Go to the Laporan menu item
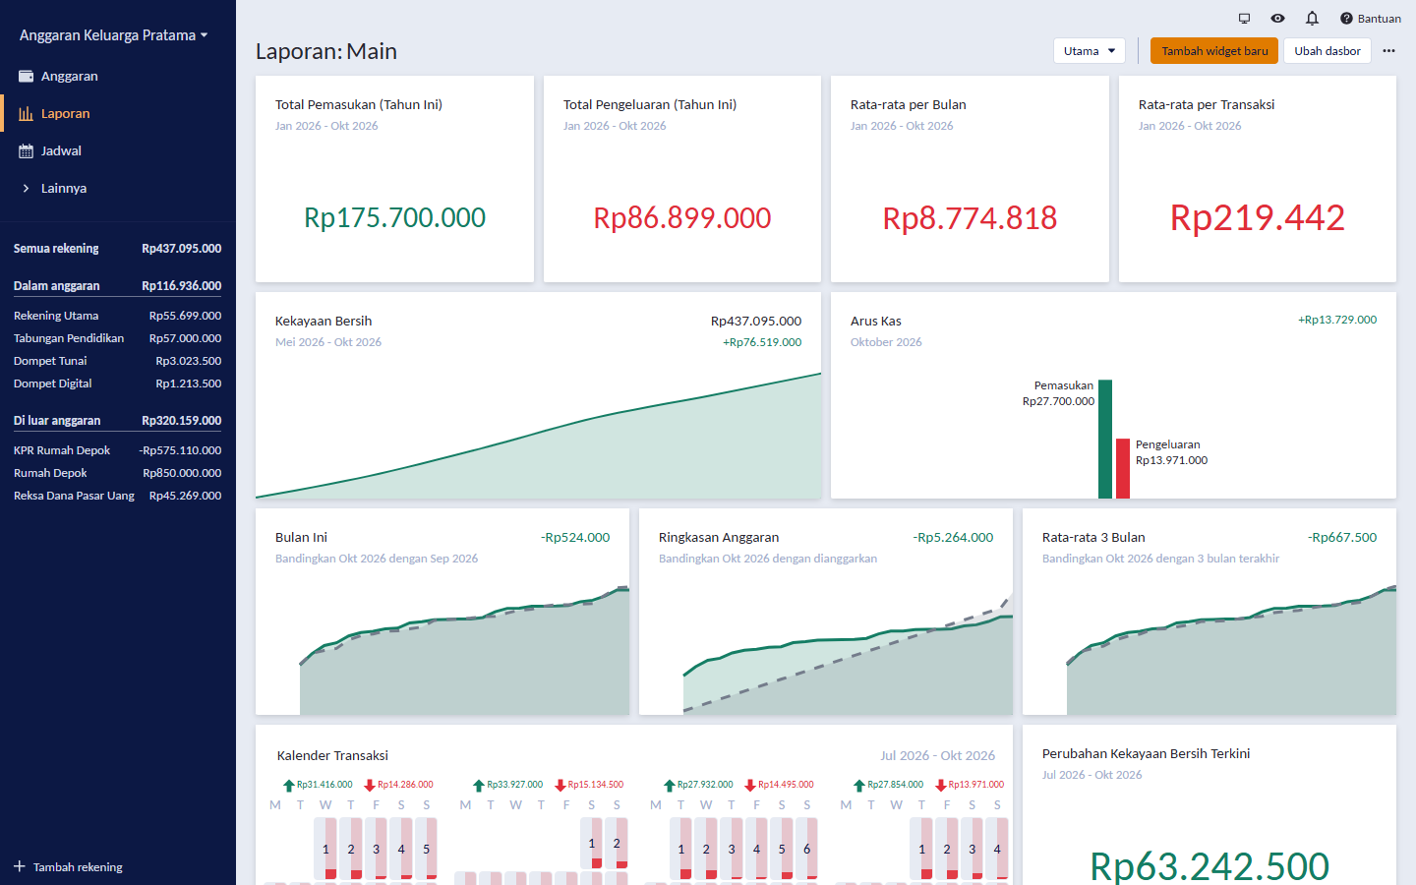 pos(118,113)
